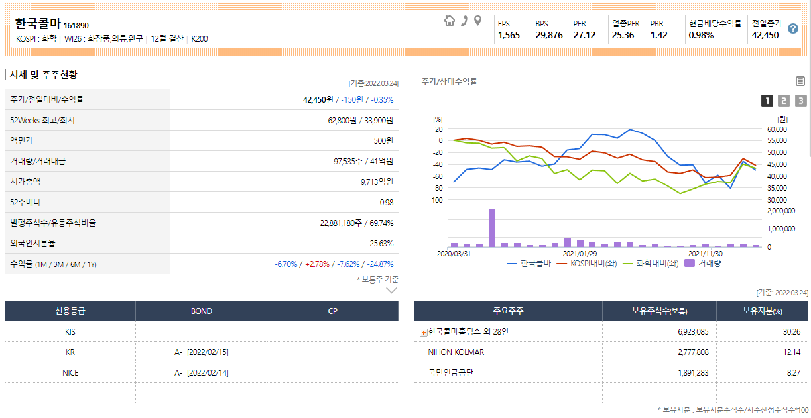811x418 pixels.
Task: Click the 보유주식수(보통) column header
Action: click(x=659, y=311)
